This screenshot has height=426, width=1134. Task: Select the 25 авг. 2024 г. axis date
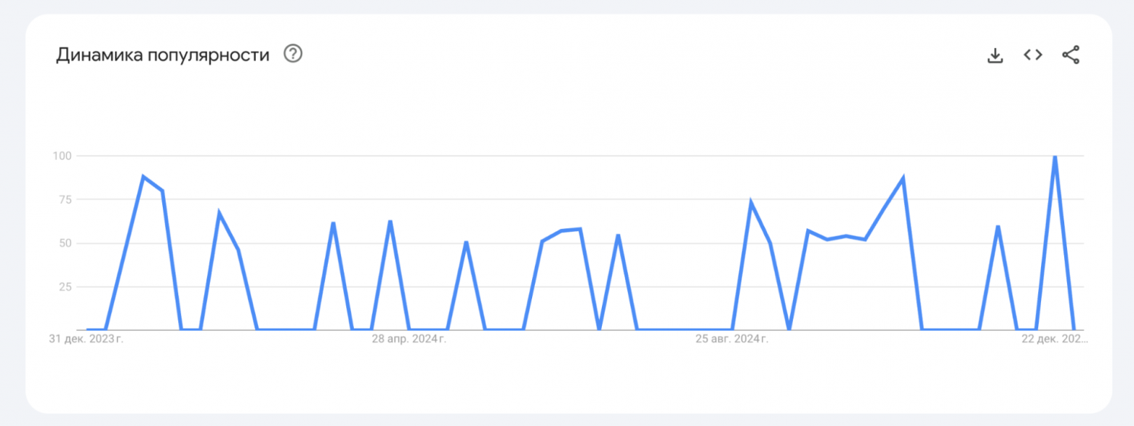pos(734,338)
